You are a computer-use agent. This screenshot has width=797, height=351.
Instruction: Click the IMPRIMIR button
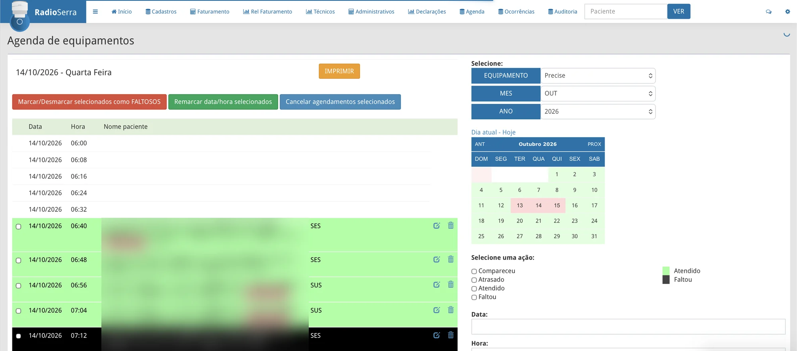pos(339,71)
